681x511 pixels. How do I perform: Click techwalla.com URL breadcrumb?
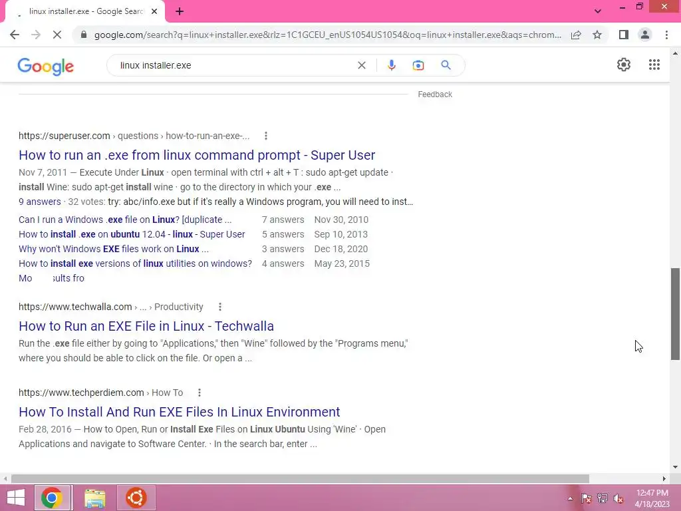point(111,307)
